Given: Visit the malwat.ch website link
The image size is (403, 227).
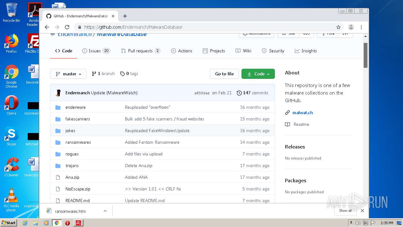Looking at the screenshot, I should click(x=303, y=113).
